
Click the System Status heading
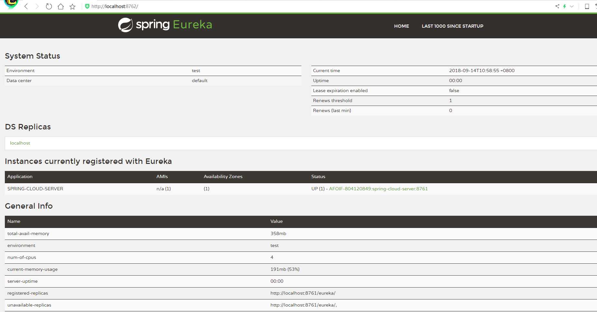[x=33, y=56]
